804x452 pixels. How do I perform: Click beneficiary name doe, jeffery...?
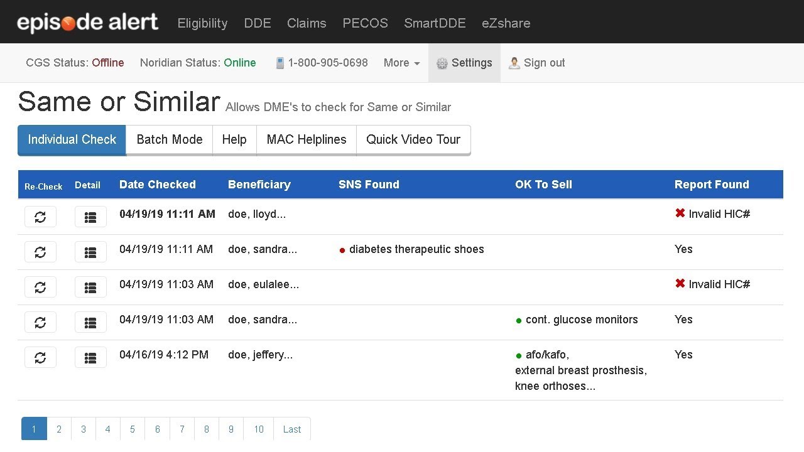[260, 355]
